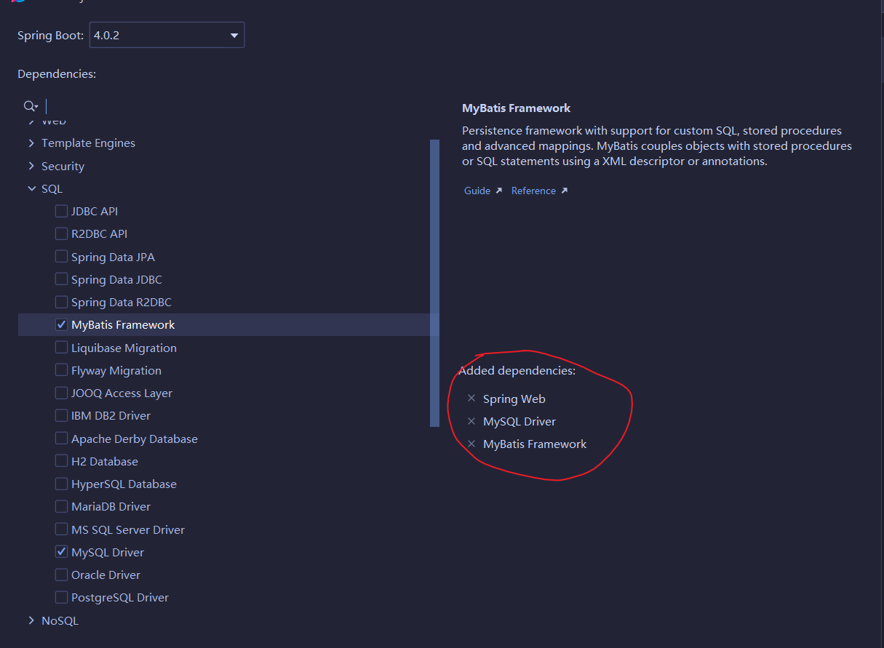
Task: Click the NoSQL tree label
Action: pyautogui.click(x=60, y=620)
